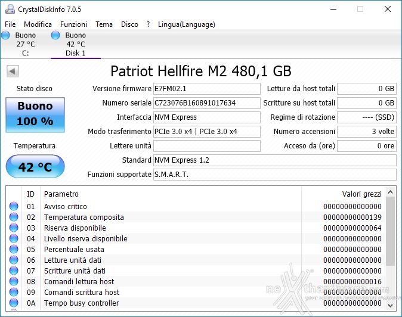402x317 pixels.
Task: Select the Riserva disponibile row text
Action: pos(75,228)
